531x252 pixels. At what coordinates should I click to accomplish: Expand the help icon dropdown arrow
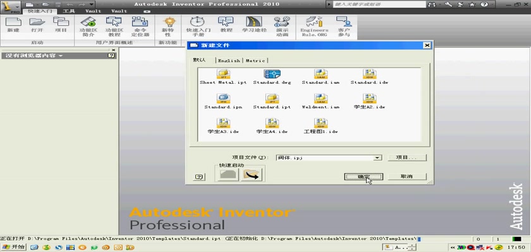click(492, 4)
